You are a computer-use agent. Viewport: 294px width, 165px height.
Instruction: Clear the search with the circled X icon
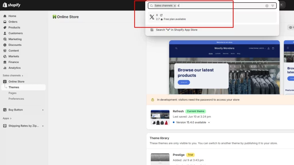pos(267,6)
